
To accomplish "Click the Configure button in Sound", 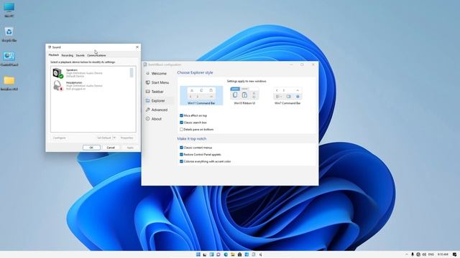I will [59, 138].
